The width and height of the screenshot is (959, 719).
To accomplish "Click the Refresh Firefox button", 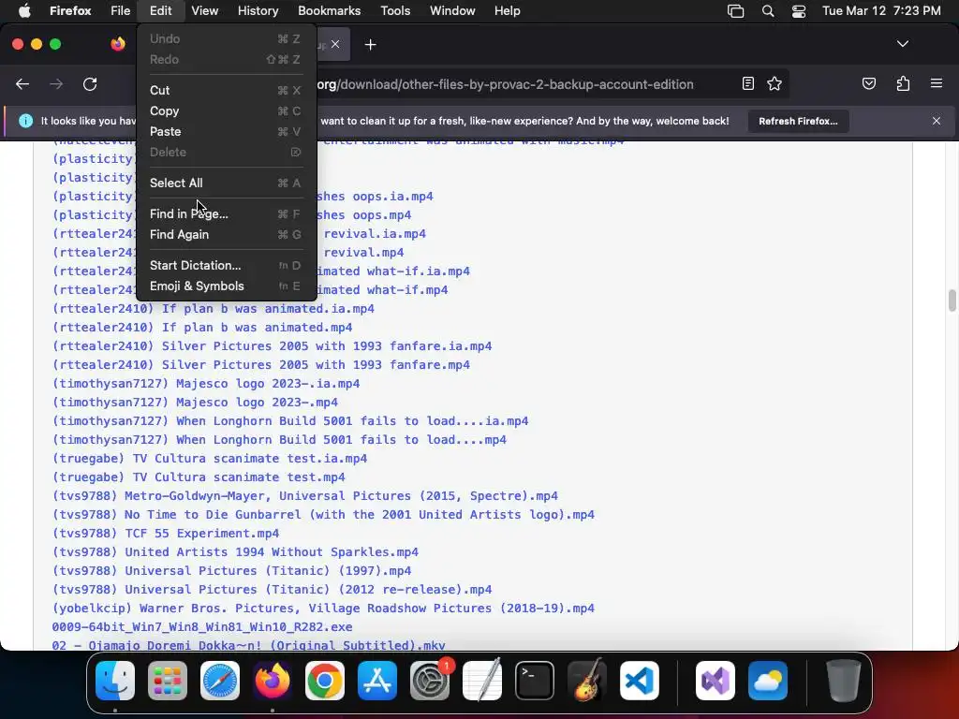I will coord(798,121).
